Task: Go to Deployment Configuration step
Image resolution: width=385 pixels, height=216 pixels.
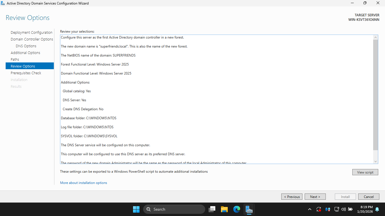Action: pos(32,33)
